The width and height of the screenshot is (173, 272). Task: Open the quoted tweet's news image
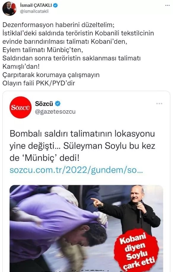[x=86, y=229]
